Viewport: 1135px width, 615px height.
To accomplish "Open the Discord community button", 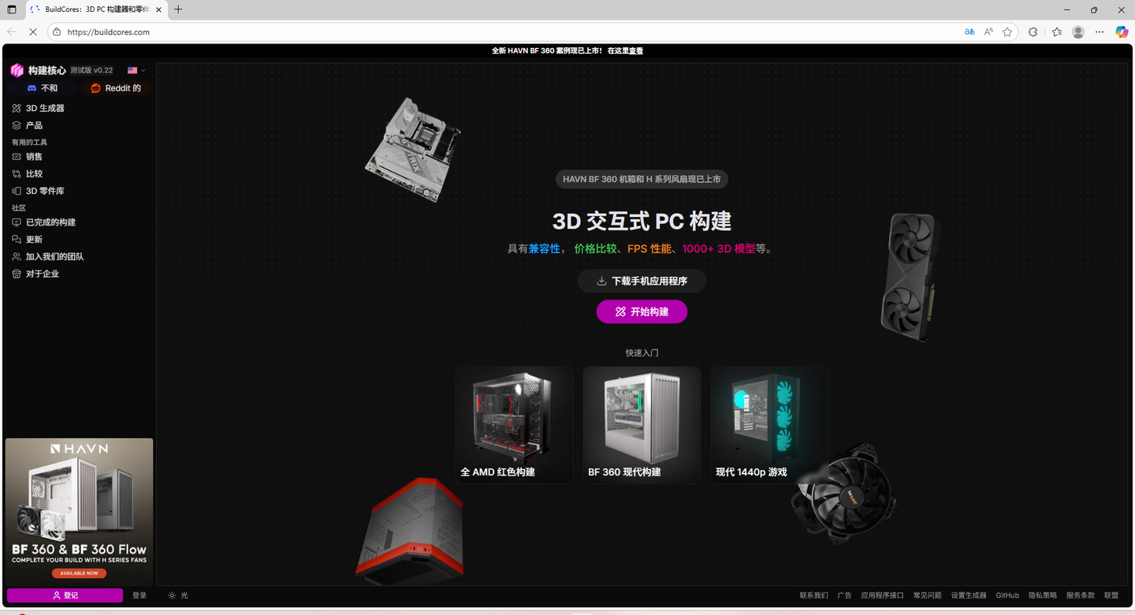I will pos(43,88).
